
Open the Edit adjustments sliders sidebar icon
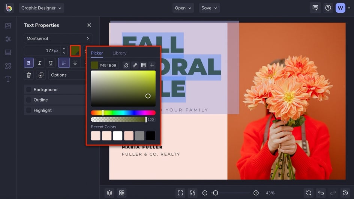pyautogui.click(x=8, y=39)
